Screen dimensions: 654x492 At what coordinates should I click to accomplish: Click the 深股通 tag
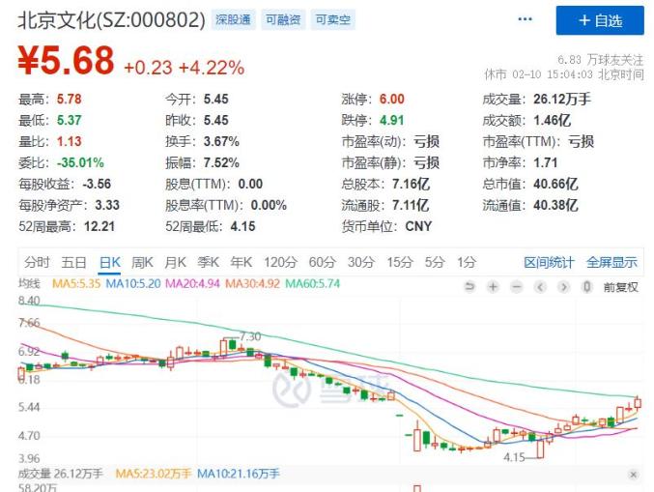tap(233, 19)
